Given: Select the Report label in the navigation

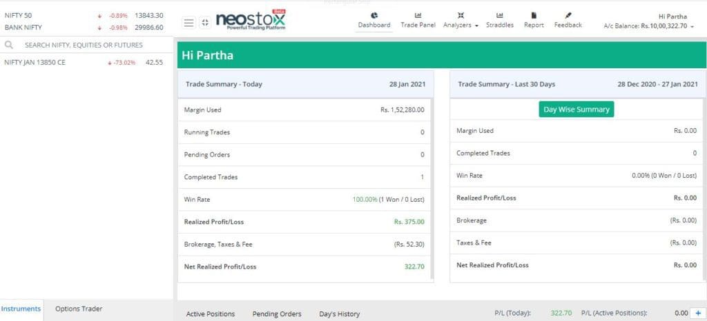Looking at the screenshot, I should click(x=534, y=25).
